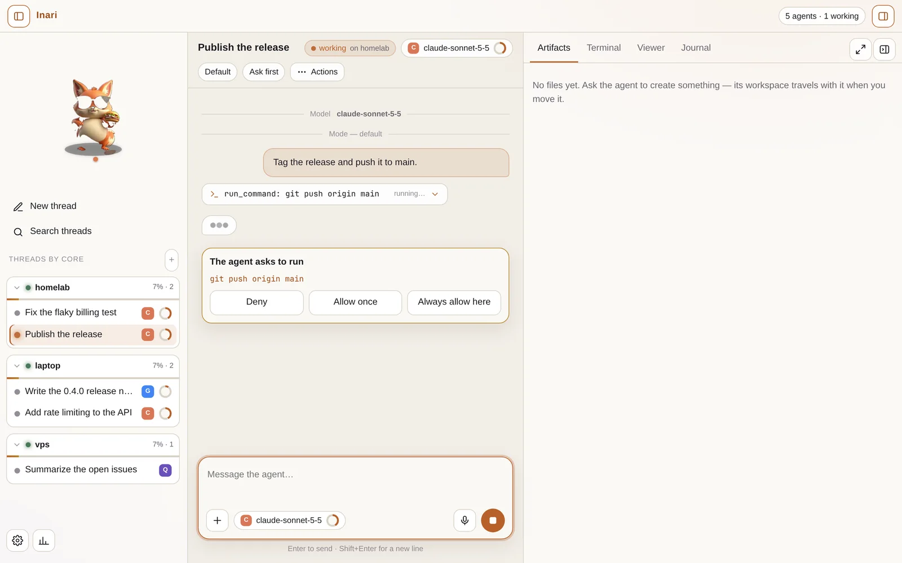Open the usage stats chart icon

(44, 540)
